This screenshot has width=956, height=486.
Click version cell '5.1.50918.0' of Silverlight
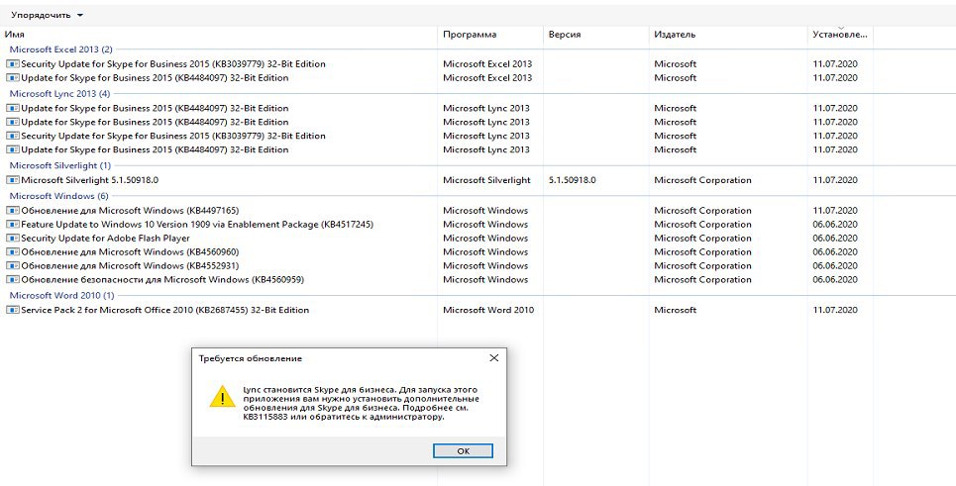pyautogui.click(x=572, y=180)
